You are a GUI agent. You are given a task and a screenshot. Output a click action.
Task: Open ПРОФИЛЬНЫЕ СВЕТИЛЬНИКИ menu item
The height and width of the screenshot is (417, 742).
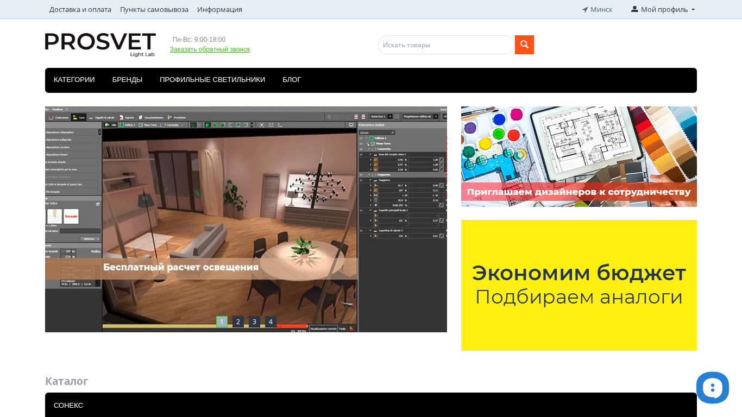pyautogui.click(x=212, y=80)
